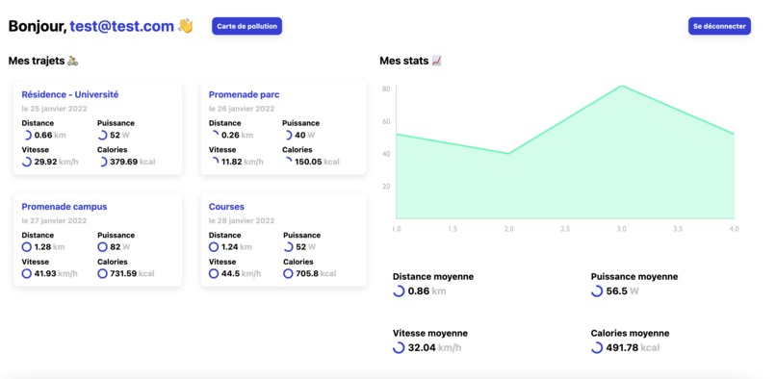Open the Promenade campus trip

pyautogui.click(x=65, y=207)
